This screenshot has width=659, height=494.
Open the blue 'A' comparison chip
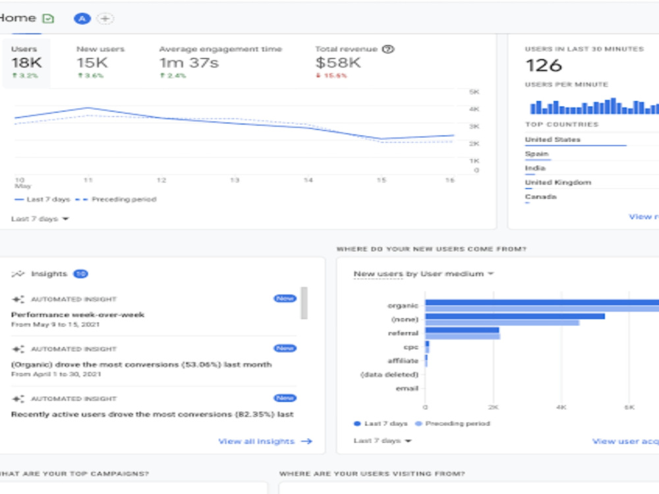pos(82,18)
